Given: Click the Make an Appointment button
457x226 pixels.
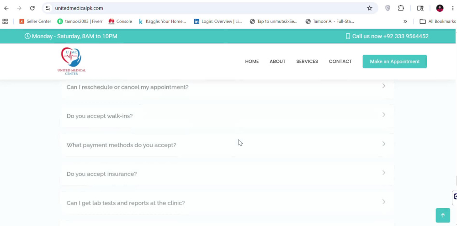Looking at the screenshot, I should [395, 62].
